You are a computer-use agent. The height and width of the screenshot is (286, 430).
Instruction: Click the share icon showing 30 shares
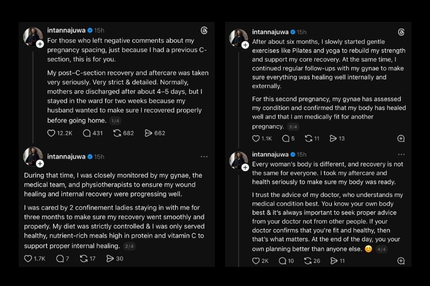110,259
